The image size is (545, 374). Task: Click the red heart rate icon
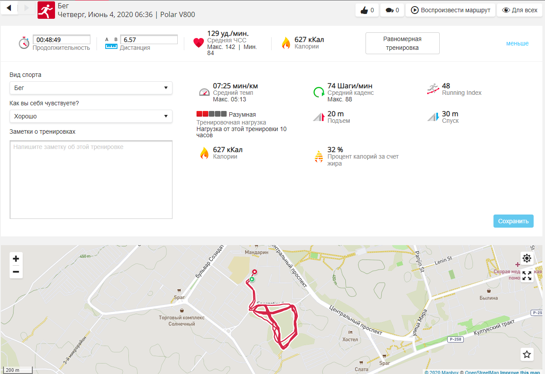tap(199, 43)
